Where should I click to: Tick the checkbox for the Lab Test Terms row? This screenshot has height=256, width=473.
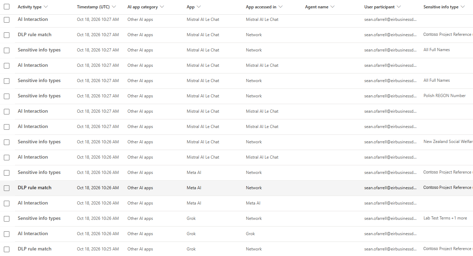tap(7, 219)
